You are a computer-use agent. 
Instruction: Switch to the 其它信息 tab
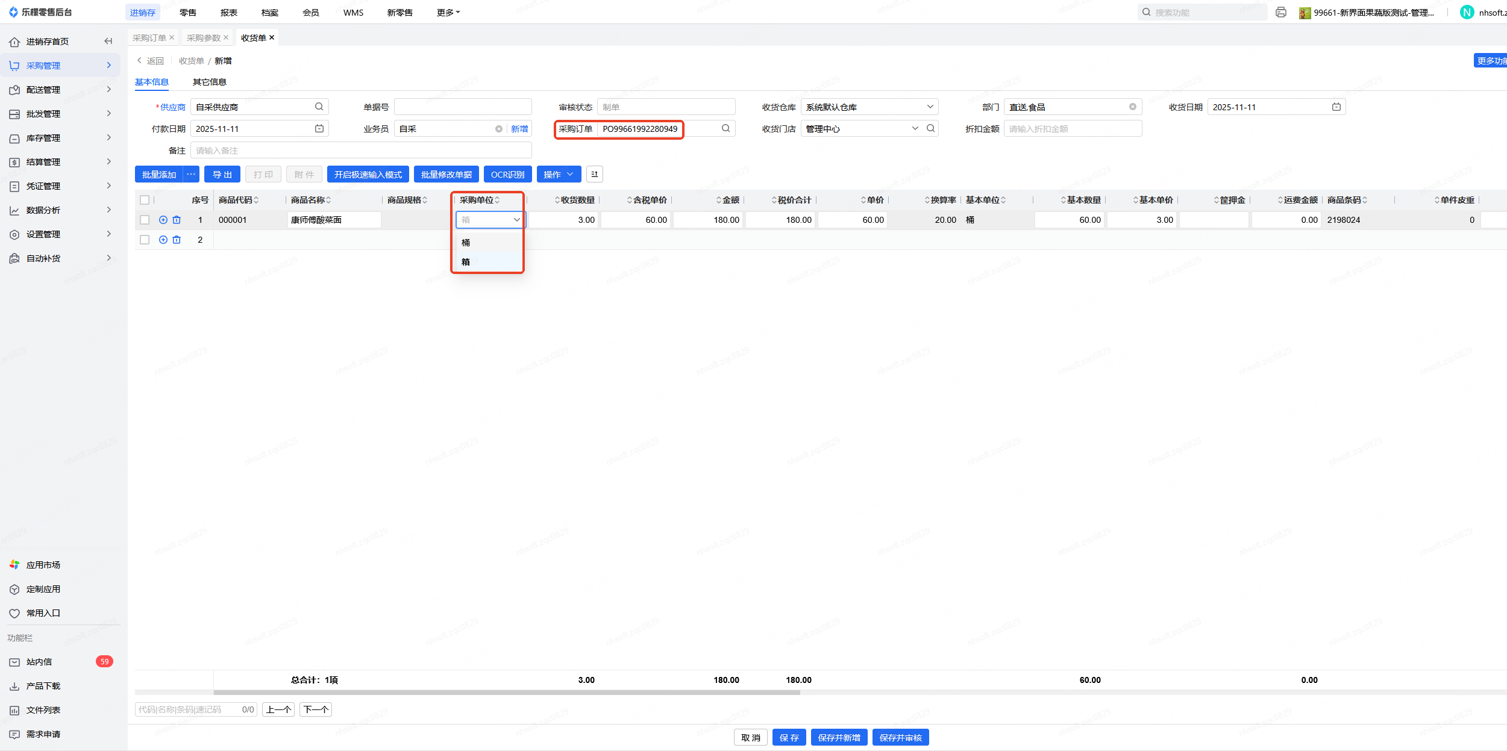[209, 82]
